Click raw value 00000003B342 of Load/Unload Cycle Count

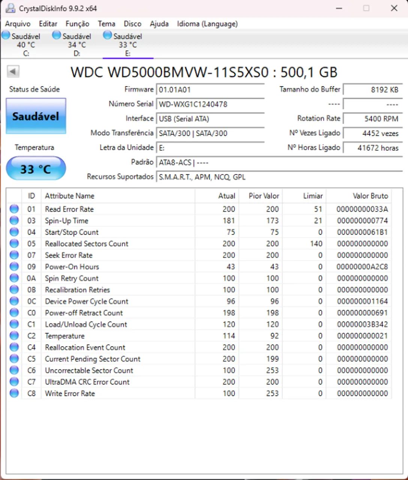[x=362, y=324]
